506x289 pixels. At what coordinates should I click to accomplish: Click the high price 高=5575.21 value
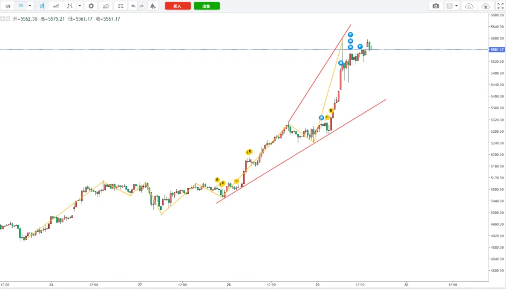tap(52, 19)
